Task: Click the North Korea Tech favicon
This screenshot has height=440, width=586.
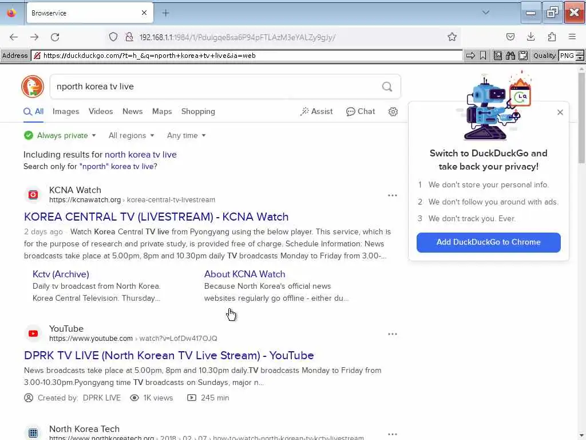Action: [33, 433]
